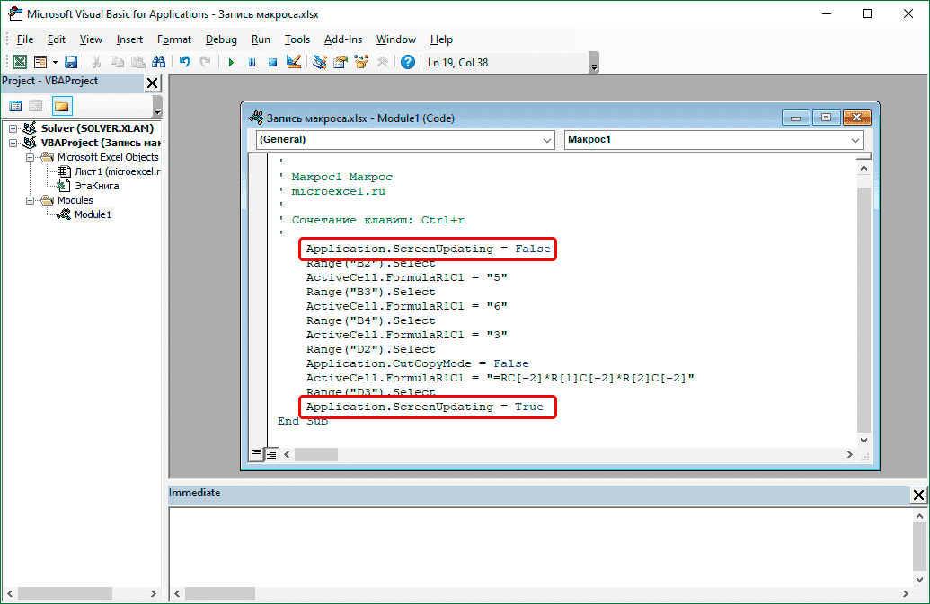Save the workbook with the floppy disk icon
The image size is (930, 604).
click(x=70, y=62)
